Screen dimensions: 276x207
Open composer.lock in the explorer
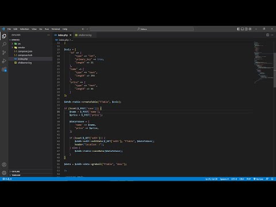pyautogui.click(x=25, y=55)
